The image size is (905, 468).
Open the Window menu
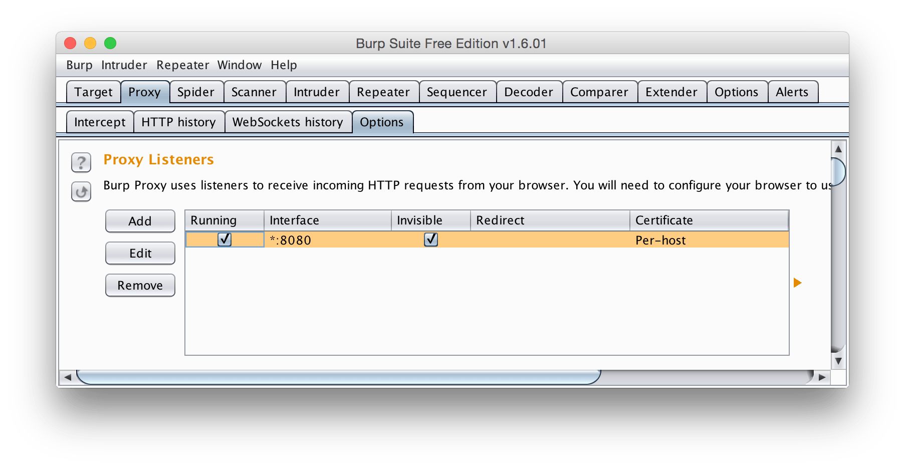point(239,65)
